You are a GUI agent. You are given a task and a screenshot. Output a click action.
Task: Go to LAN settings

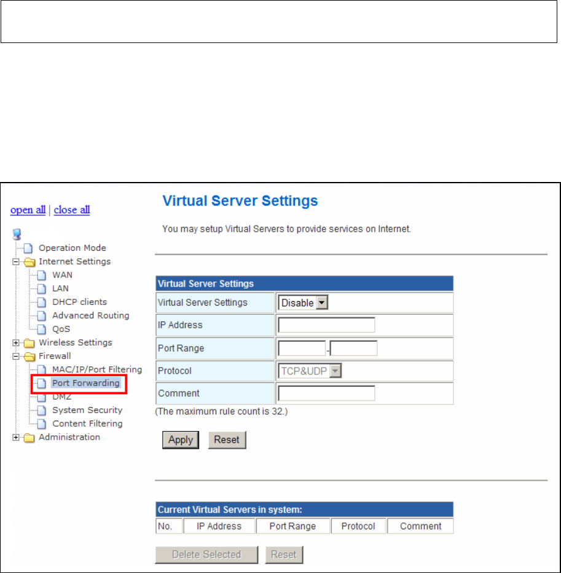[x=60, y=289]
